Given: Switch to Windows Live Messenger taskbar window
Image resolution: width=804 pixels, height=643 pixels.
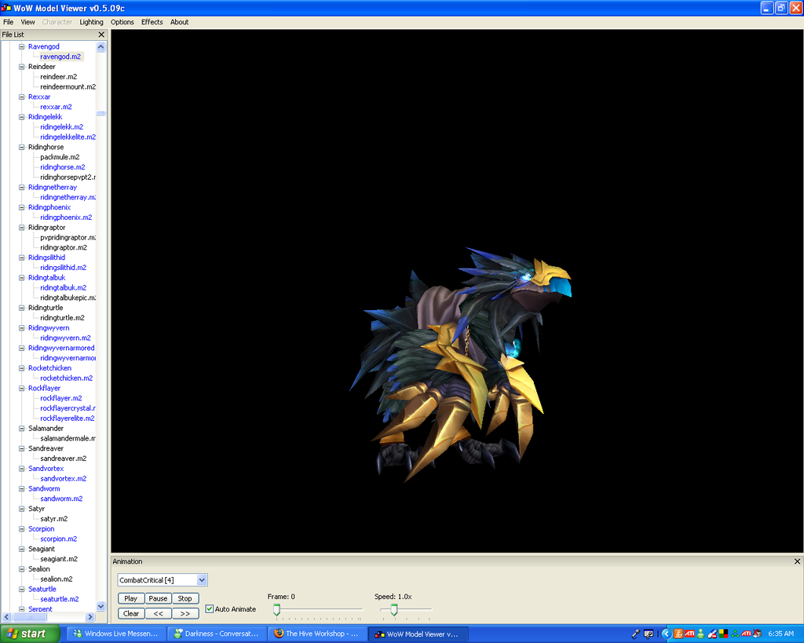Looking at the screenshot, I should coord(116,634).
